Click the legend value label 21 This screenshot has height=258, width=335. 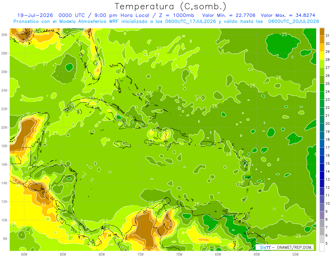pyautogui.click(x=328, y=116)
